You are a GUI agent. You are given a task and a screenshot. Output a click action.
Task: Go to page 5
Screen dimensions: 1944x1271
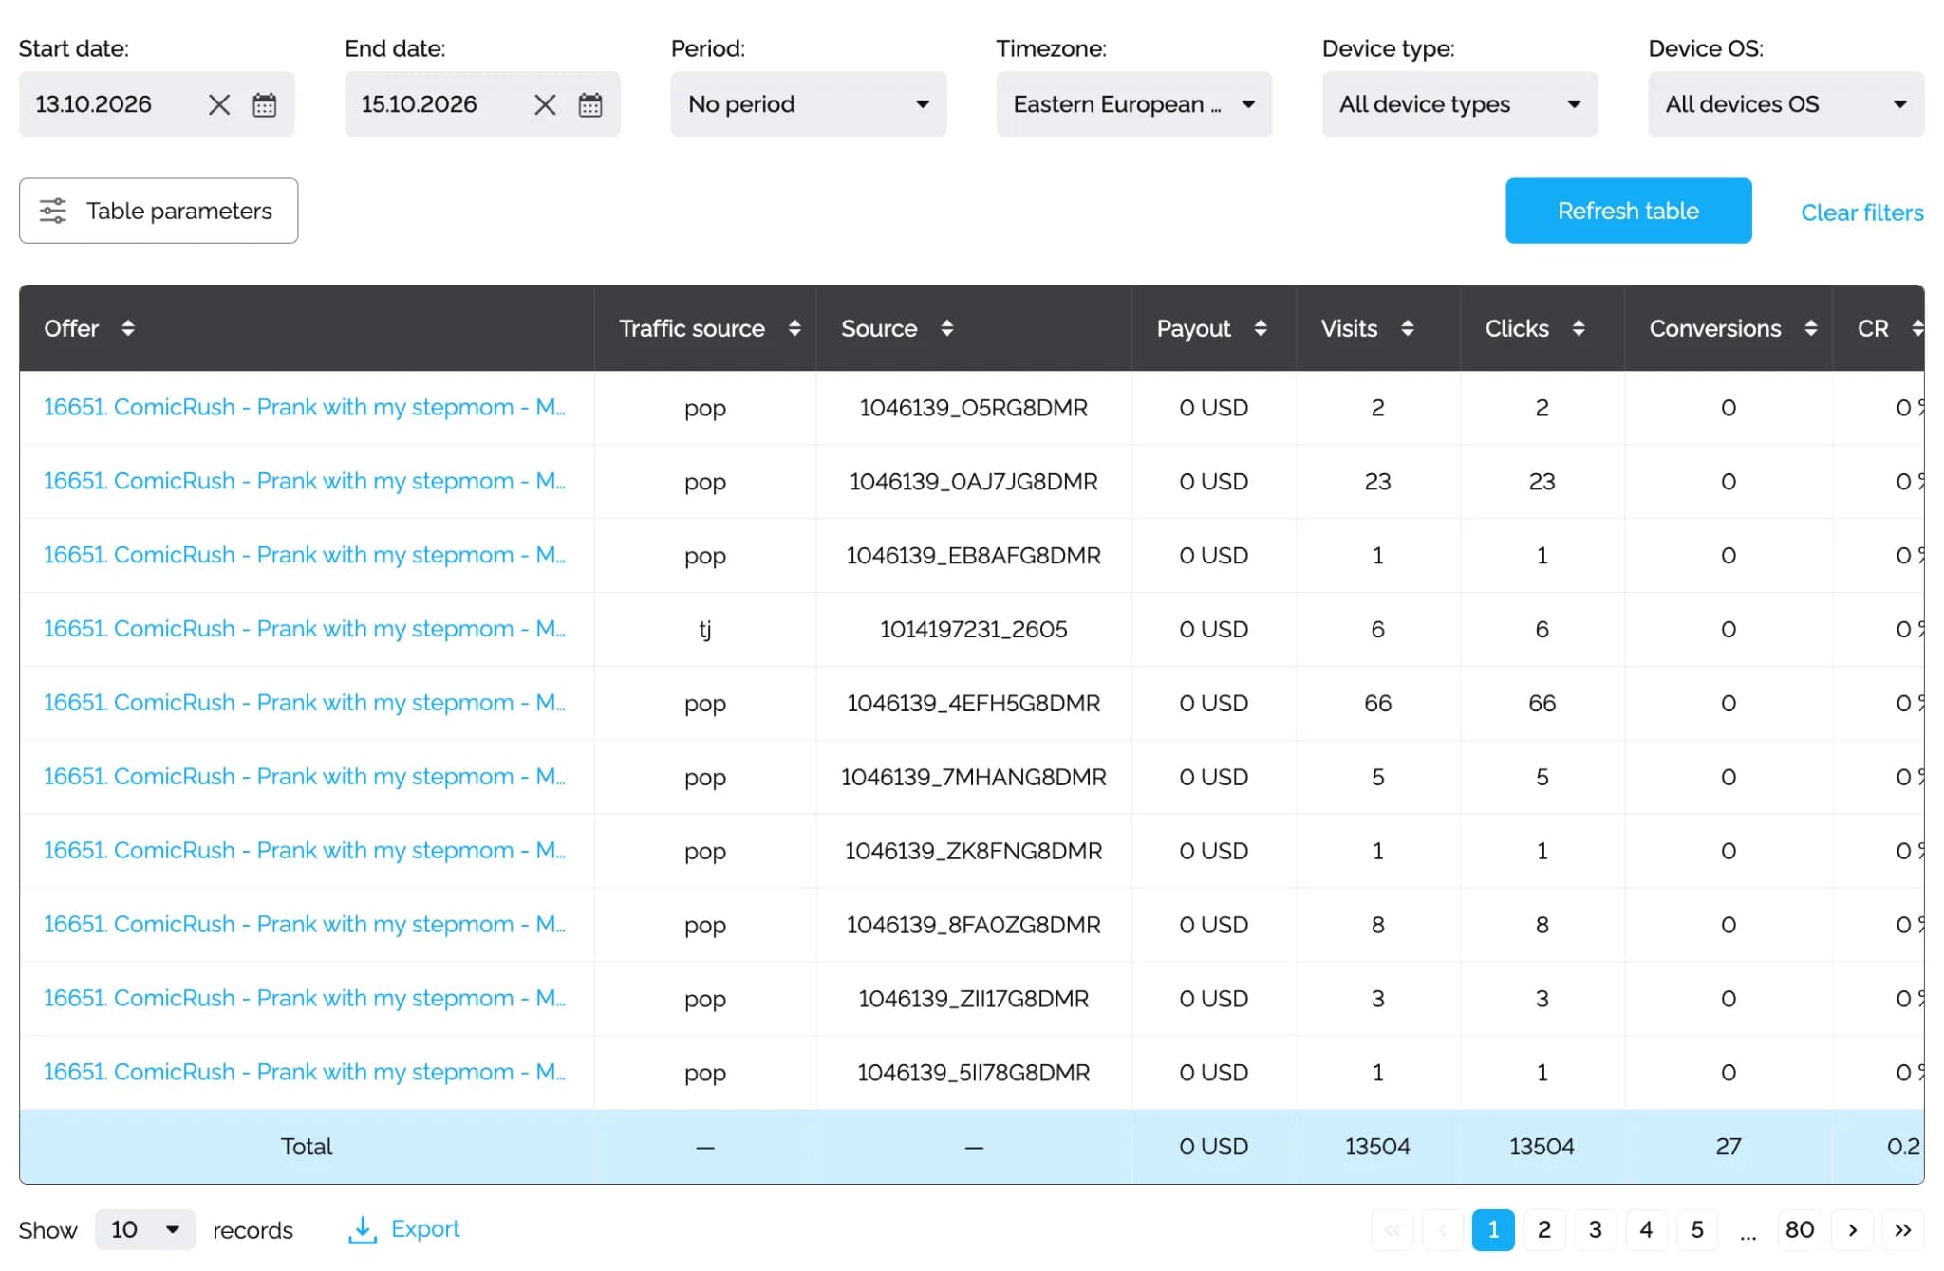click(x=1697, y=1230)
